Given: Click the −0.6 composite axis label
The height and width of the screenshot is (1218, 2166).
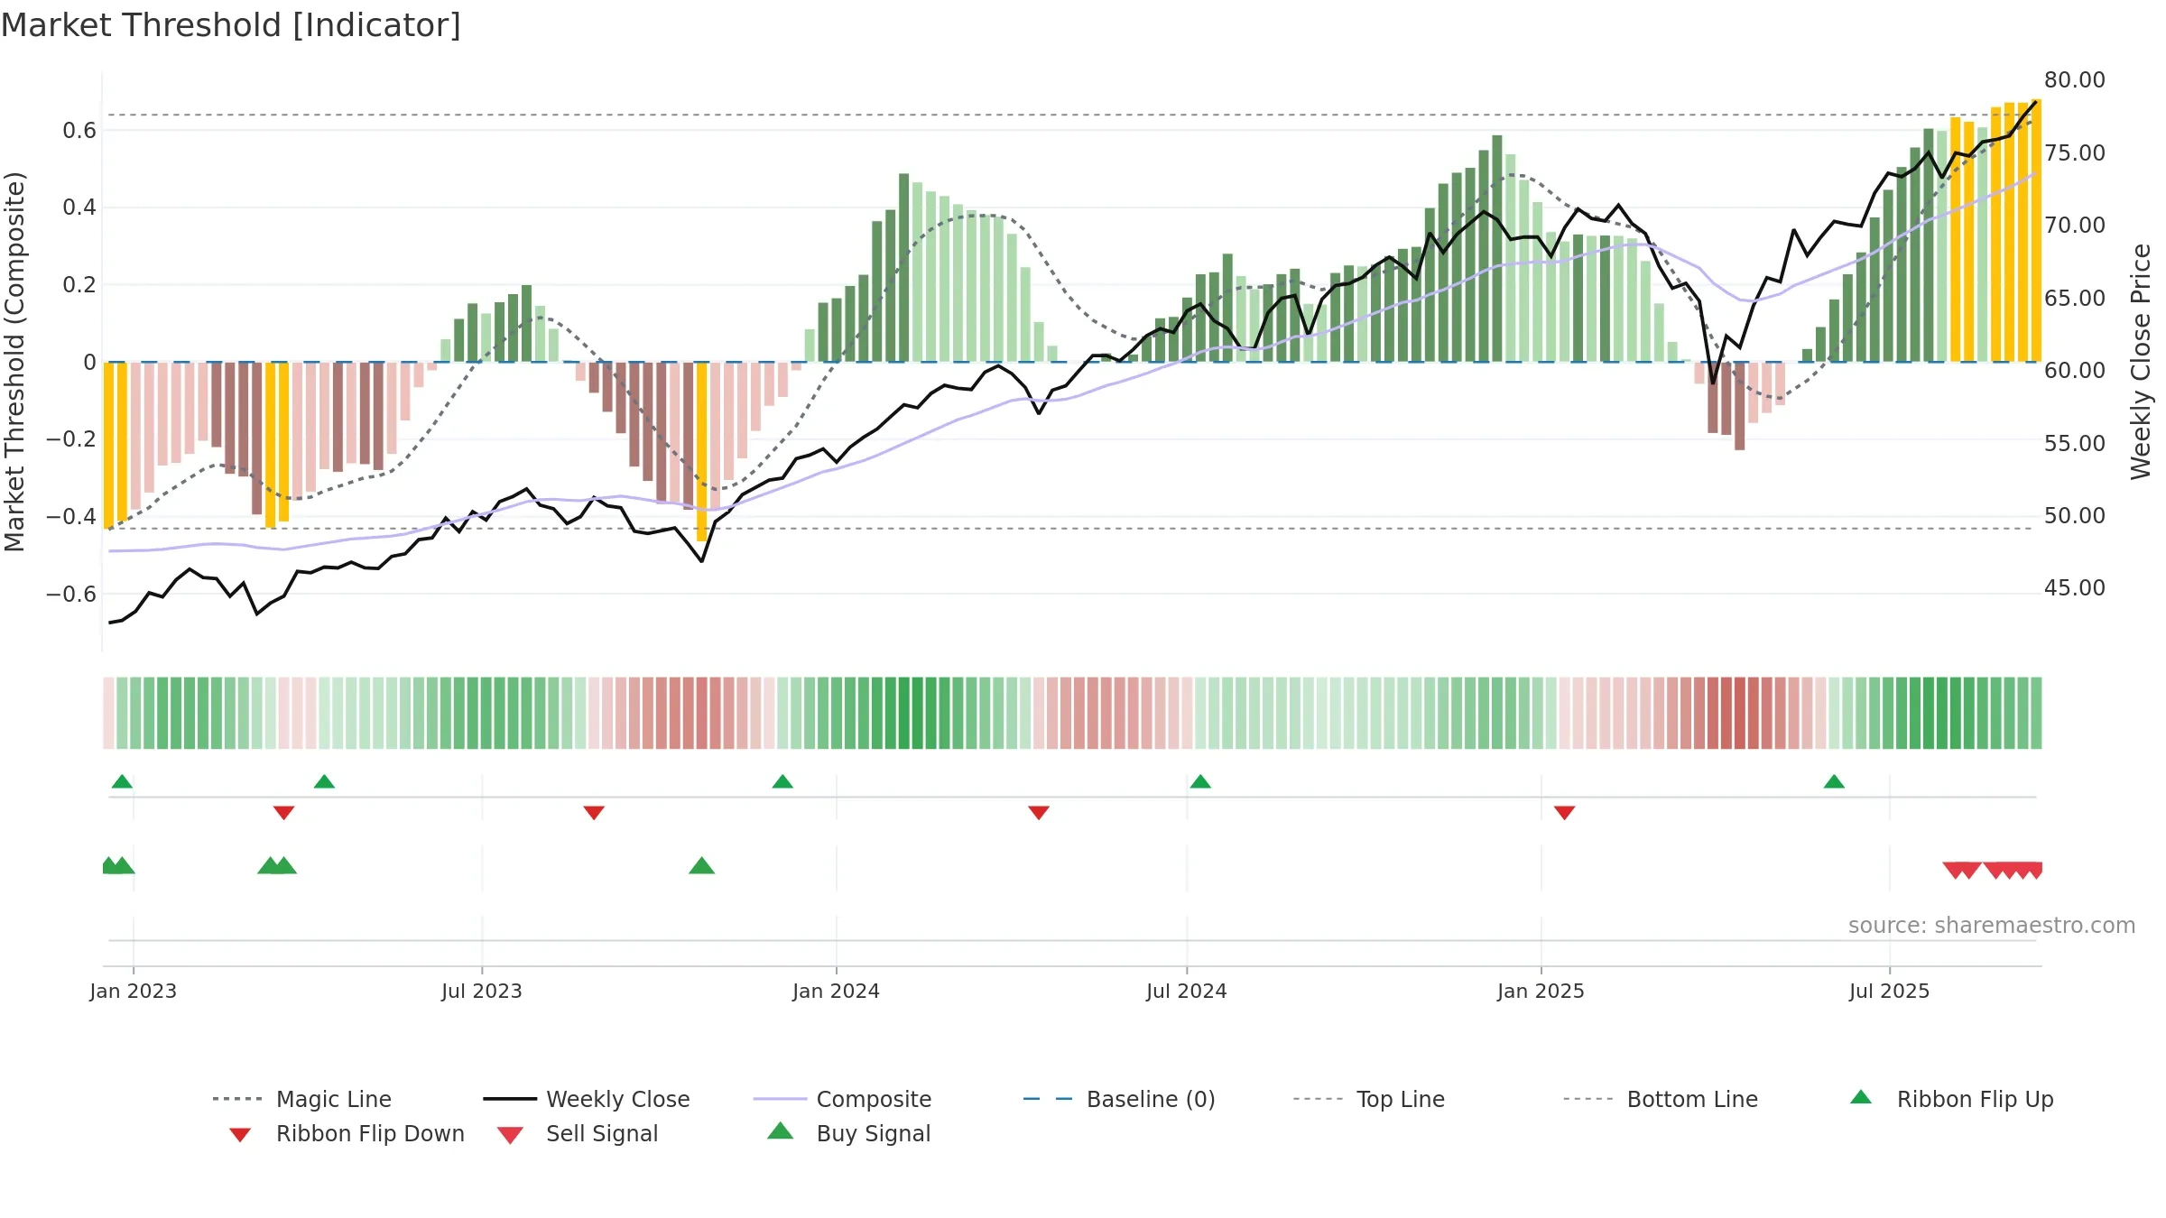Looking at the screenshot, I should (x=70, y=594).
